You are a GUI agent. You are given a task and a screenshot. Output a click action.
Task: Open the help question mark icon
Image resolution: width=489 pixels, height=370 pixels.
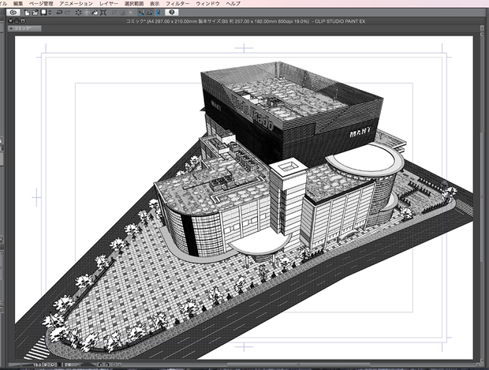[171, 13]
